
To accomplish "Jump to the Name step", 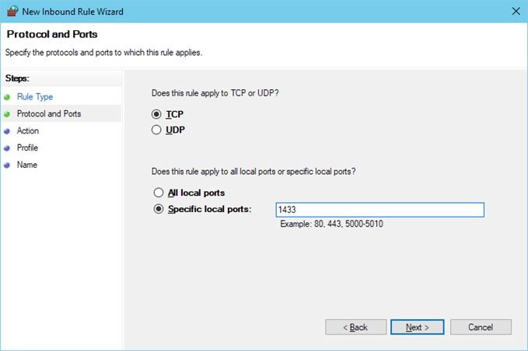I will coord(27,165).
